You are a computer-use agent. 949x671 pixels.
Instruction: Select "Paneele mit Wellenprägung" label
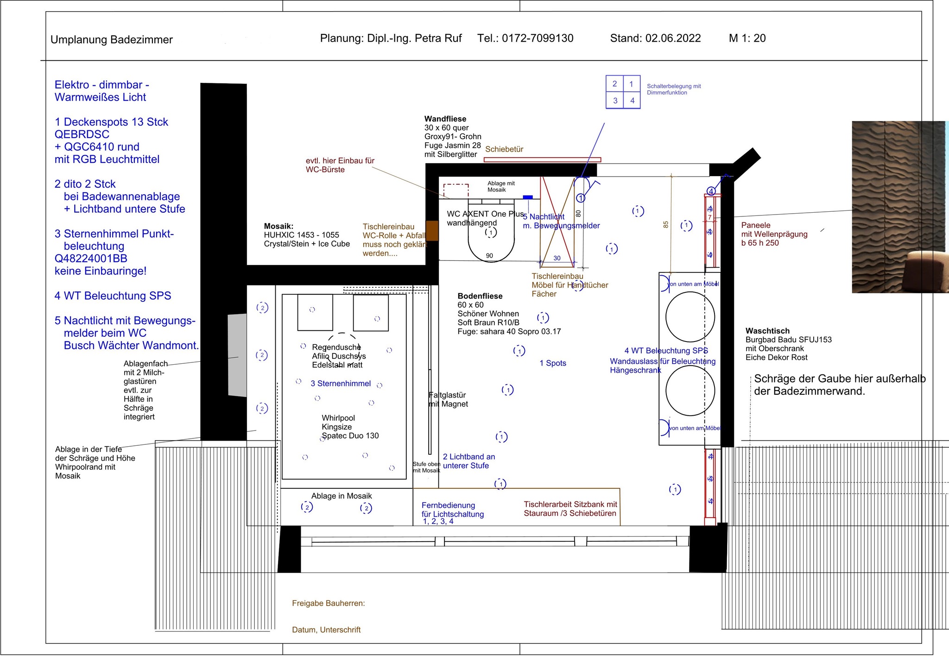[774, 230]
